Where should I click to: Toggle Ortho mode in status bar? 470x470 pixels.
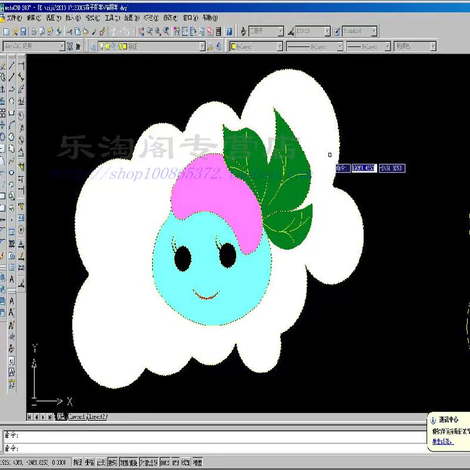click(x=101, y=462)
